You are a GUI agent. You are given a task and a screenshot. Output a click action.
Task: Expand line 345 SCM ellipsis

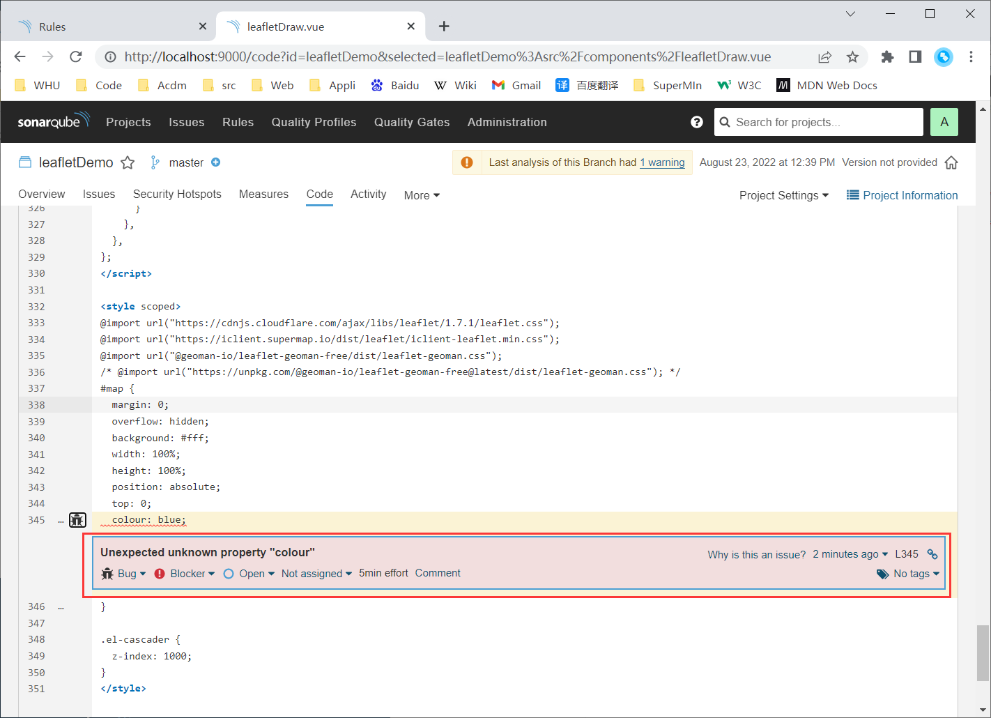(x=61, y=521)
